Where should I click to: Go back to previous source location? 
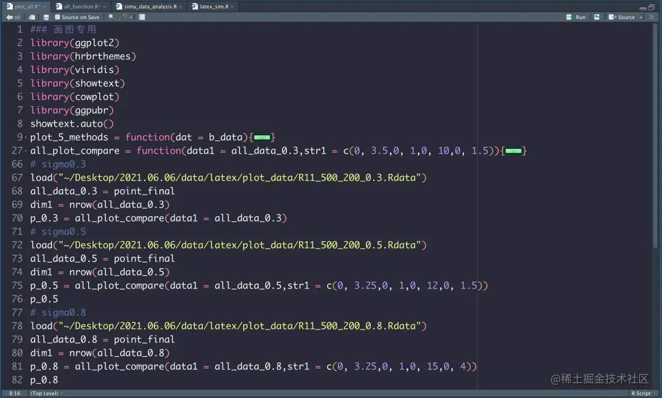(x=9, y=17)
